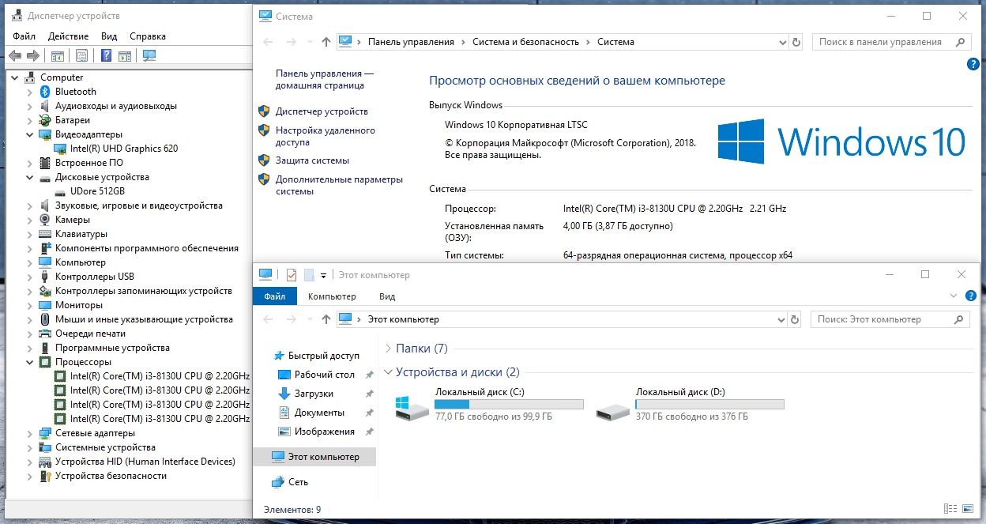Collapse the Видеоадаптеры node
Image resolution: width=986 pixels, height=524 pixels.
(x=29, y=134)
